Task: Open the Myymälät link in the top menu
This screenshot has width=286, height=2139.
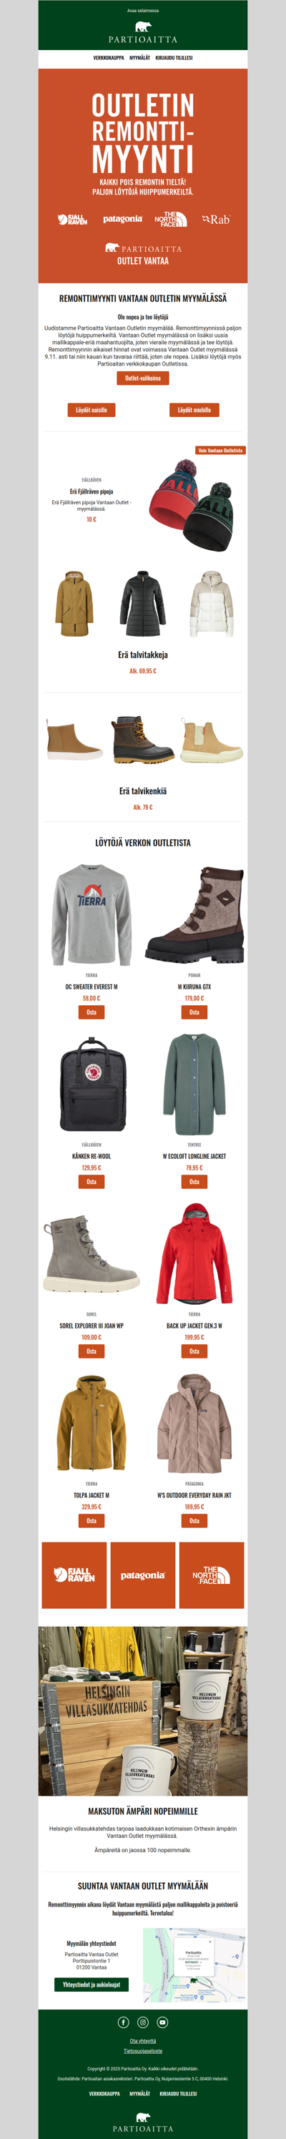Action: tap(140, 58)
